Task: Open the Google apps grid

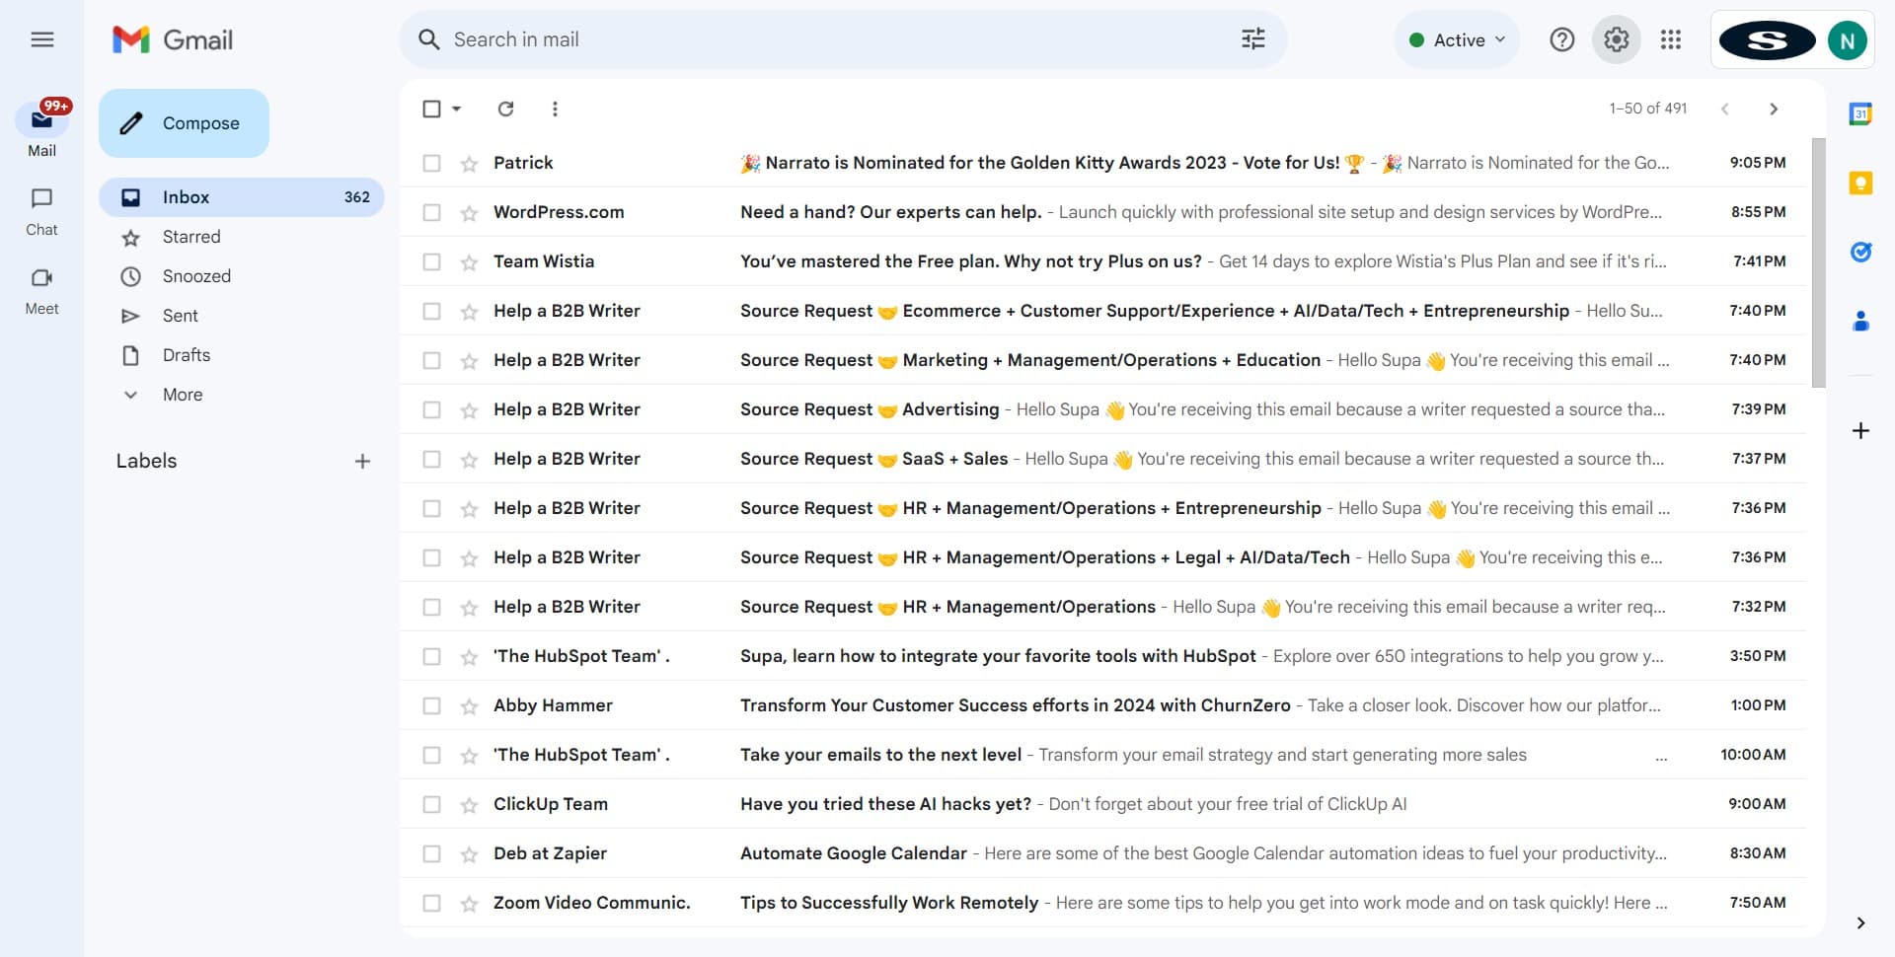Action: [1671, 39]
